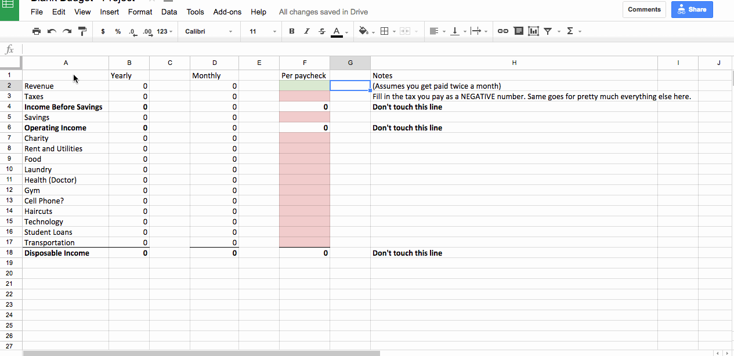Viewport: 734px width, 356px height.
Task: Format as currency with dollar icon
Action: pyautogui.click(x=103, y=31)
